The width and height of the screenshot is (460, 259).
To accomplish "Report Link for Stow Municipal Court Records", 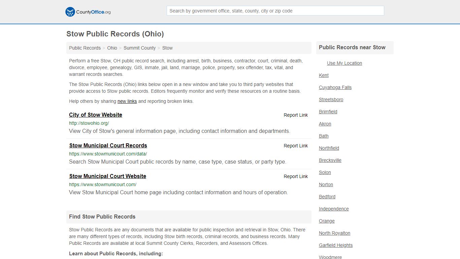I will coord(296,146).
